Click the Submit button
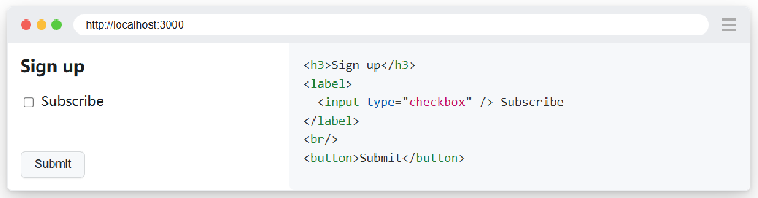The width and height of the screenshot is (758, 198). [x=52, y=164]
